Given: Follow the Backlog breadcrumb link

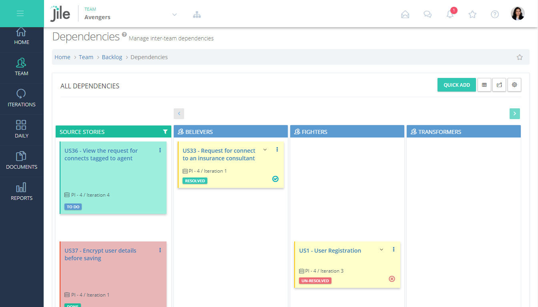Looking at the screenshot, I should (112, 57).
